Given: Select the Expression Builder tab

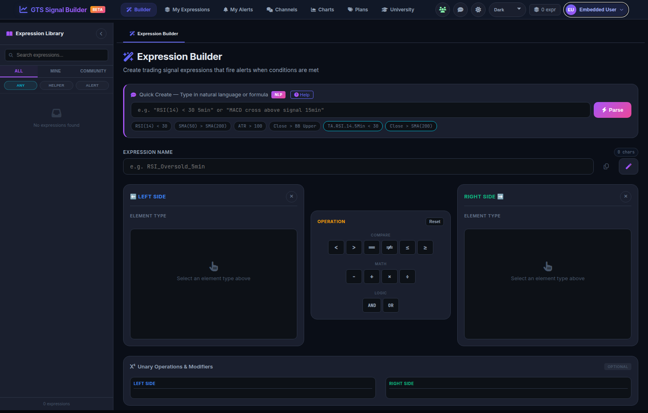Looking at the screenshot, I should [154, 34].
